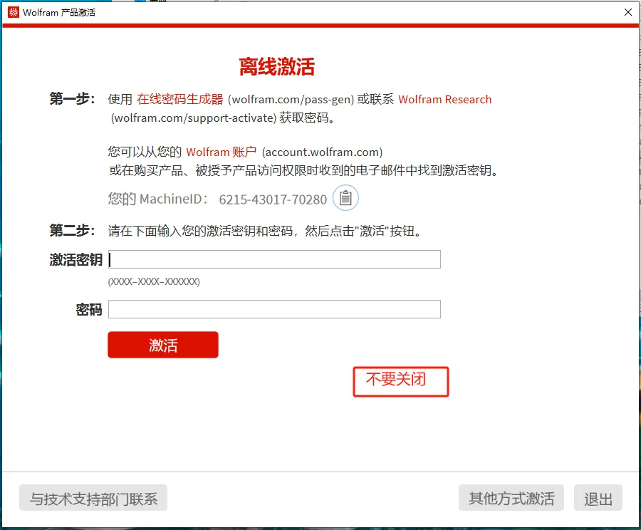Click the (XXXX-XXXX-XXXXXX) format hint
Viewport: 641px width, 530px height.
pos(154,282)
